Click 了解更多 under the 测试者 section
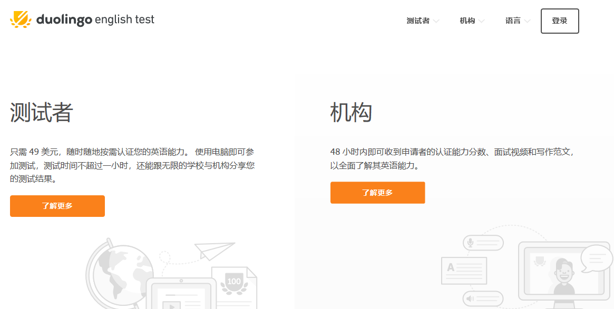Viewport: 614px width, 309px height. [x=57, y=206]
